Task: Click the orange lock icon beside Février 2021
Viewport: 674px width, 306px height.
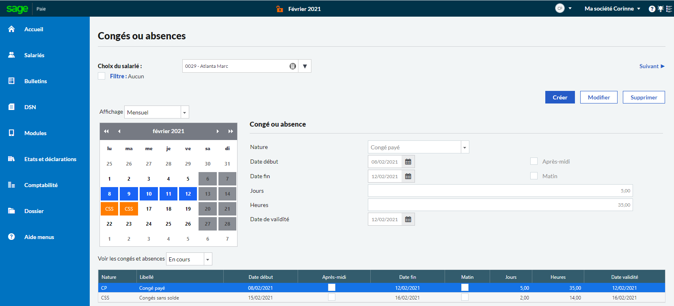Action: click(x=279, y=9)
